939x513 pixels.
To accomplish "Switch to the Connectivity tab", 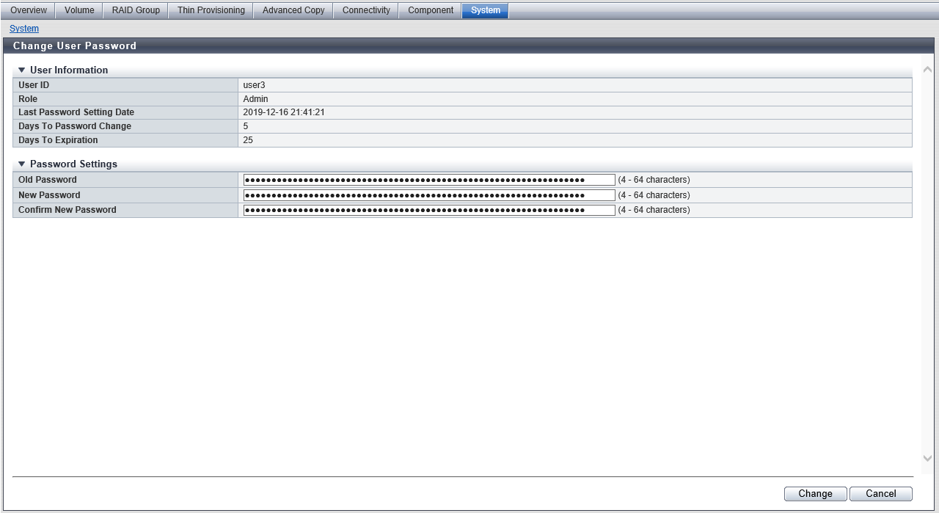I will point(366,10).
